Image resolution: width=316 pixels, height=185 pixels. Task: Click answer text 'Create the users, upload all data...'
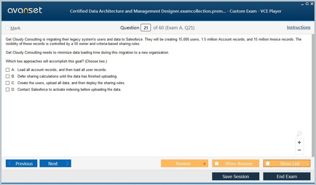[71, 83]
